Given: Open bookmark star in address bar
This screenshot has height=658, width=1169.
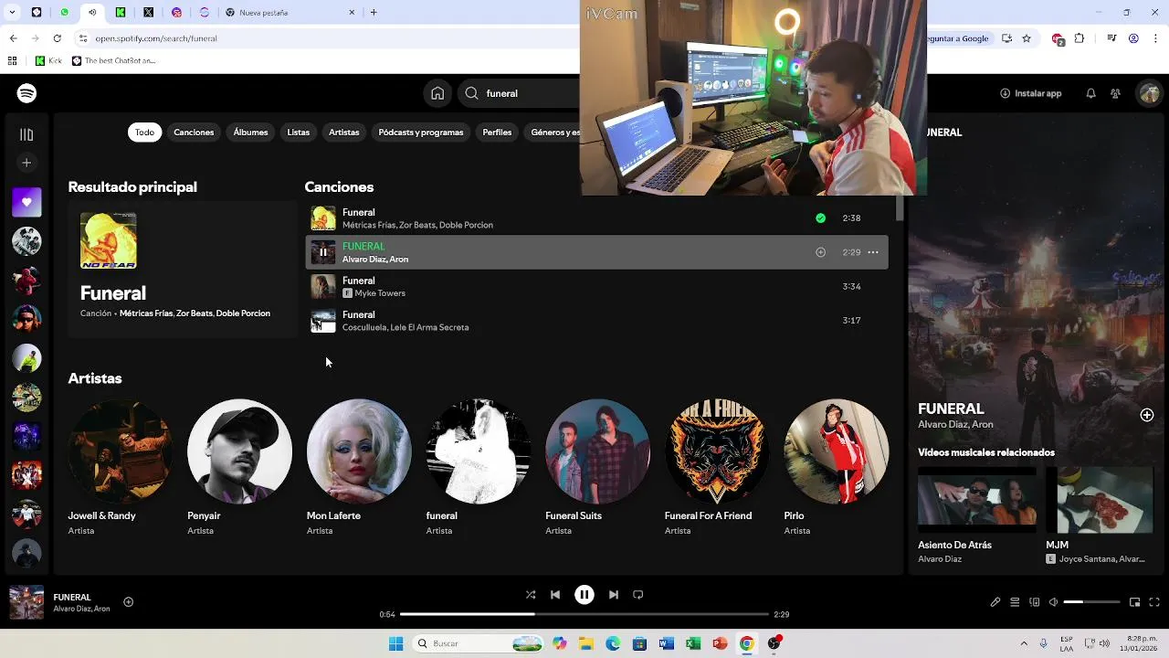Looking at the screenshot, I should pyautogui.click(x=1027, y=38).
